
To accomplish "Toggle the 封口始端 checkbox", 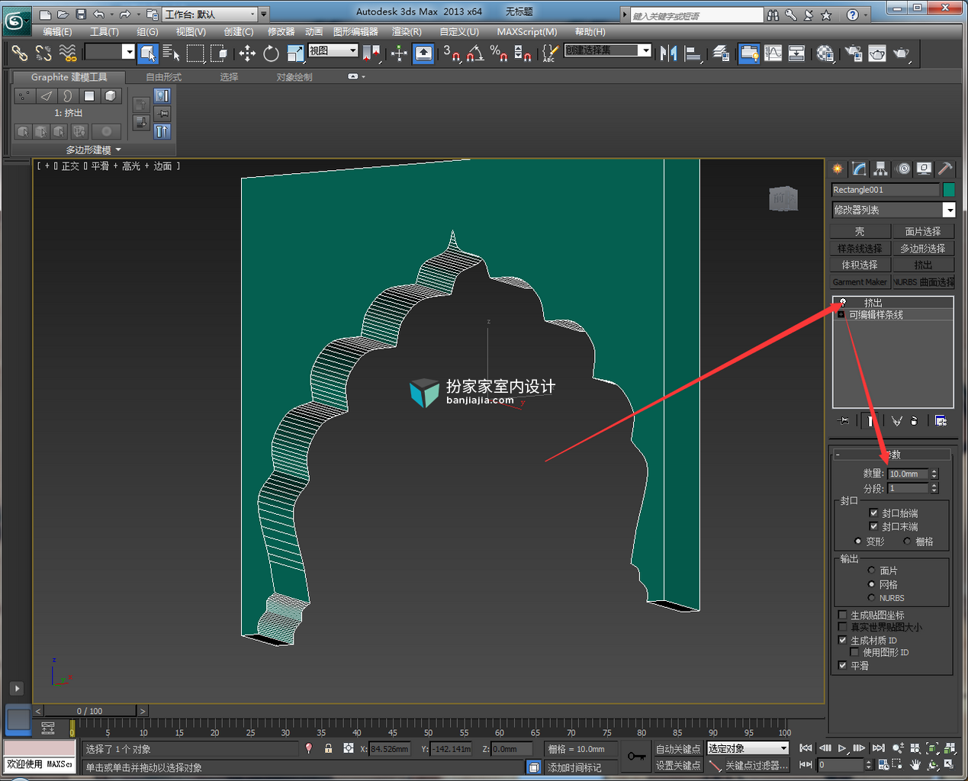I will point(873,513).
